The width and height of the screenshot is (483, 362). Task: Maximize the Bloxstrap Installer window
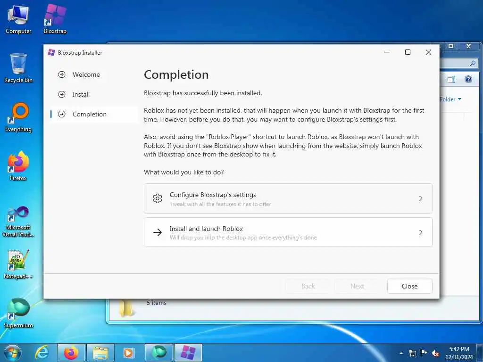tap(408, 52)
